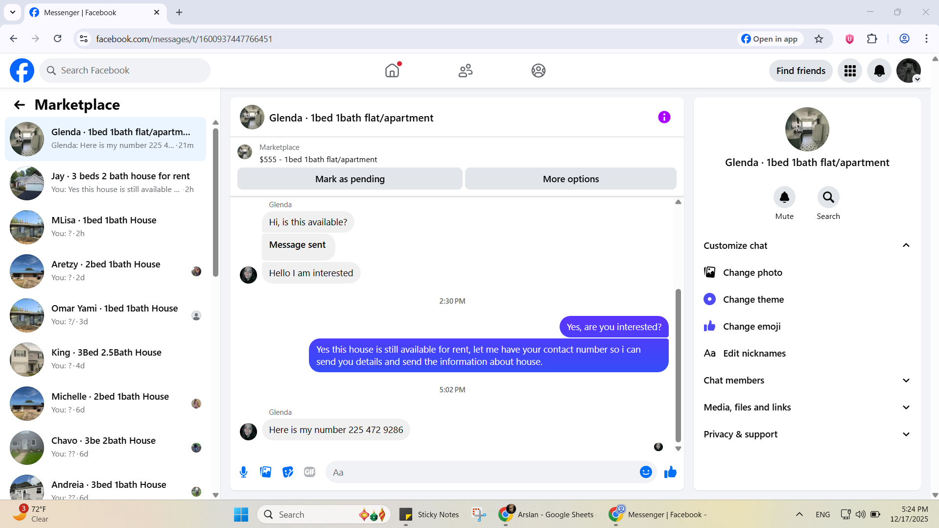Open Chrome three-dot menu
This screenshot has width=939, height=528.
(926, 39)
